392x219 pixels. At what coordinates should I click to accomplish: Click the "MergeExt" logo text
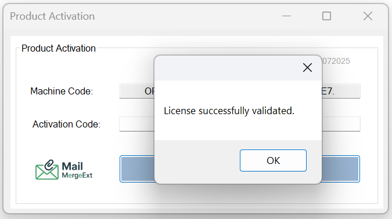(77, 176)
